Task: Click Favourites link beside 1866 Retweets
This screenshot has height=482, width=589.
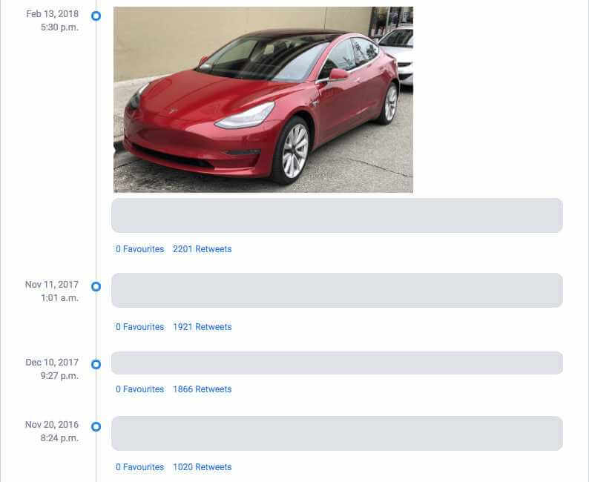Action: click(139, 389)
